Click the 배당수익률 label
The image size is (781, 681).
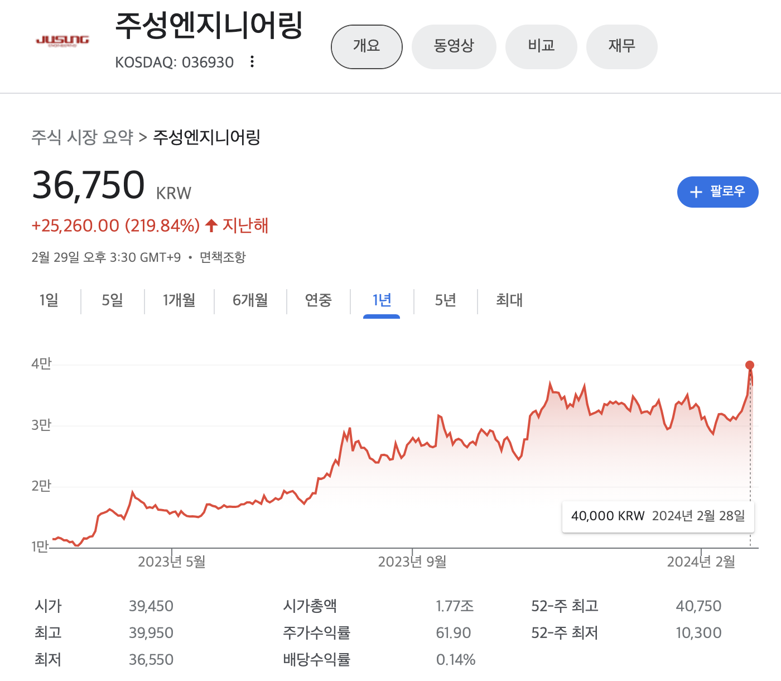point(317,660)
